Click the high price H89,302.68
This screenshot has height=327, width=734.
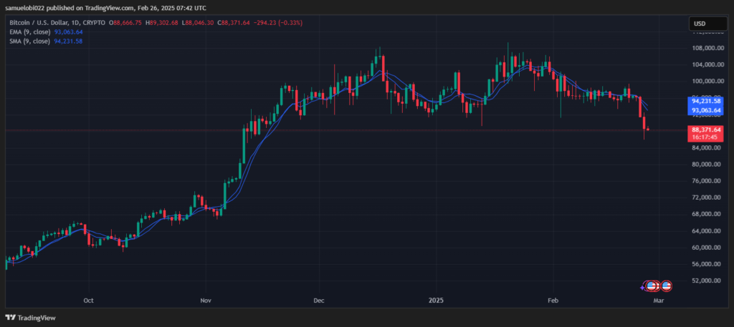pyautogui.click(x=162, y=22)
